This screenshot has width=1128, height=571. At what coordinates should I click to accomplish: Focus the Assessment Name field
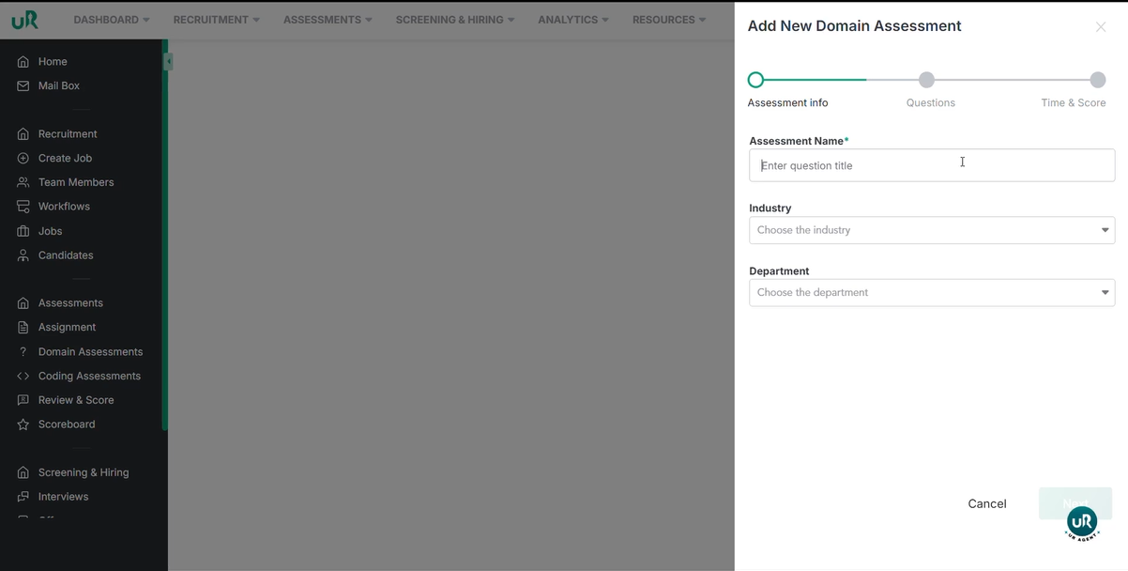[x=931, y=165]
